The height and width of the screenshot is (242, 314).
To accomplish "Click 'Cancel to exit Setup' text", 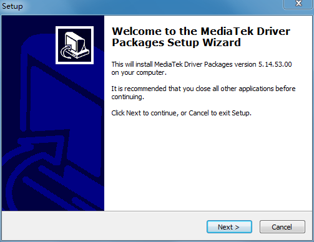I will (x=220, y=113).
